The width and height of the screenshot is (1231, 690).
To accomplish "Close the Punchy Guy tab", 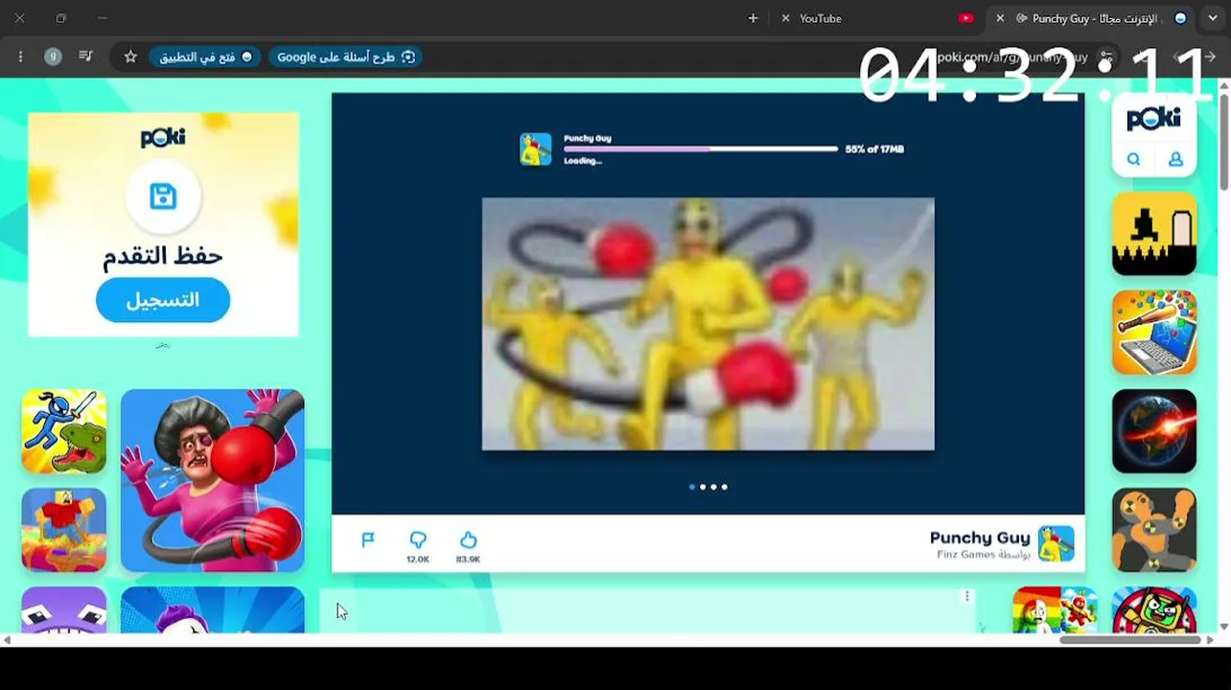I will pos(1000,18).
